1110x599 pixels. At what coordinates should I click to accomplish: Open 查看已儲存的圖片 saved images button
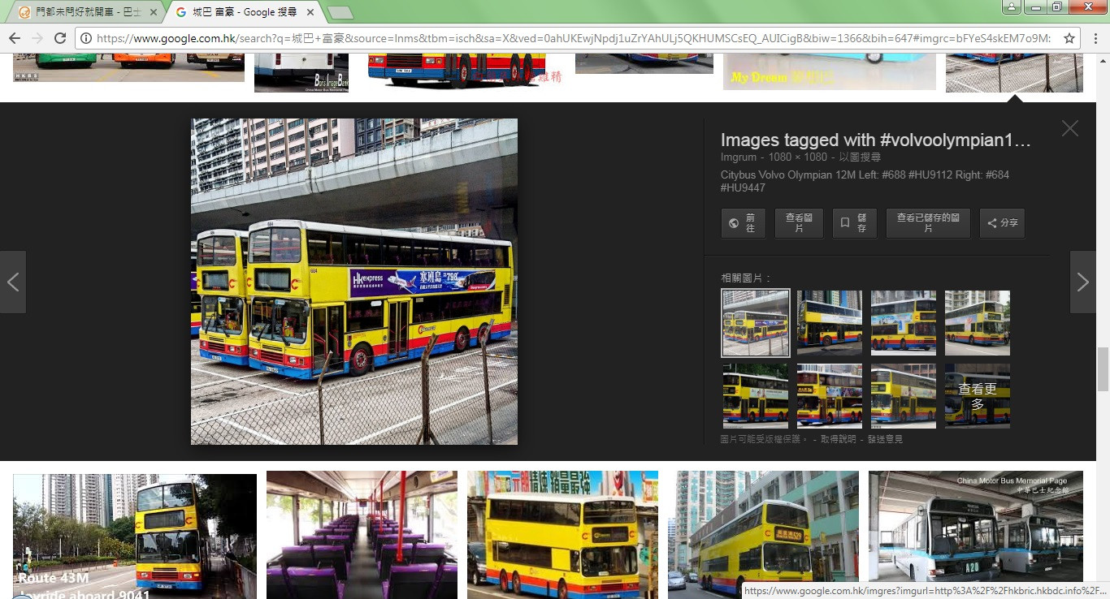928,223
